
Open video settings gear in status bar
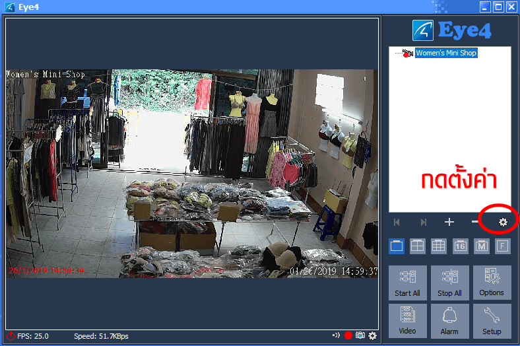(x=373, y=335)
